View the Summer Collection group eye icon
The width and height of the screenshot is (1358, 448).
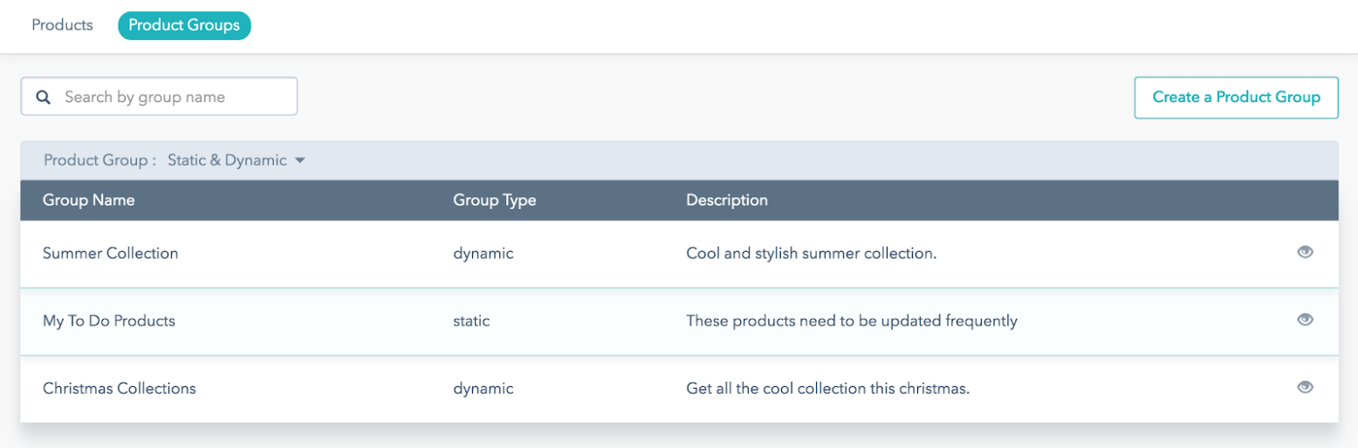click(x=1305, y=253)
